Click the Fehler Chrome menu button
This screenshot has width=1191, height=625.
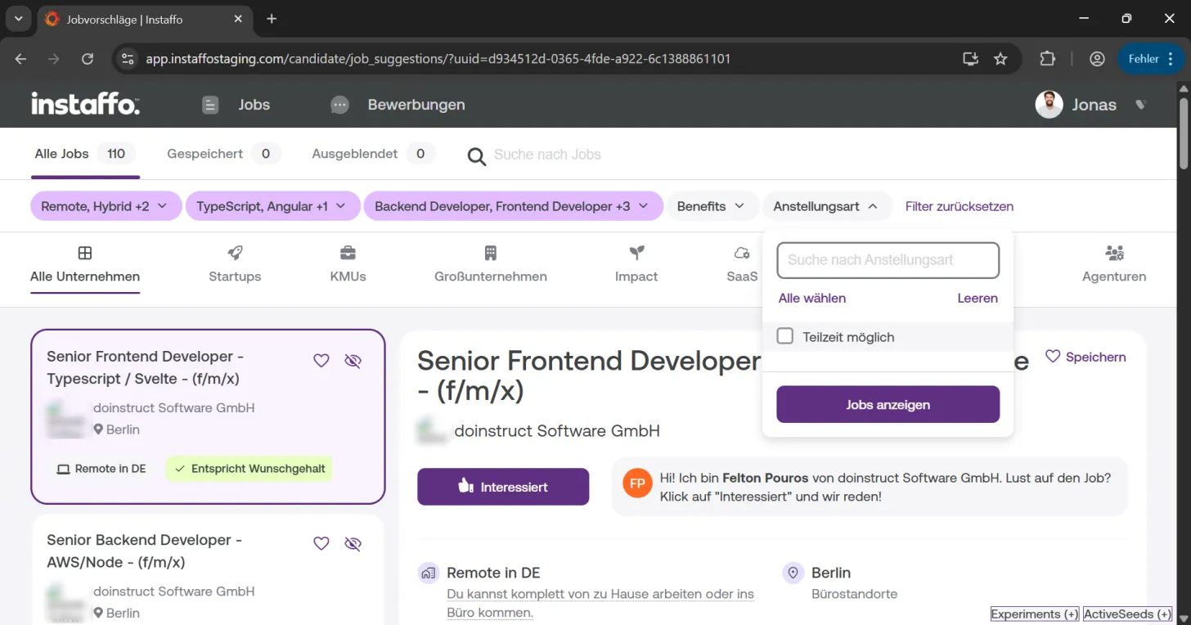(1151, 59)
